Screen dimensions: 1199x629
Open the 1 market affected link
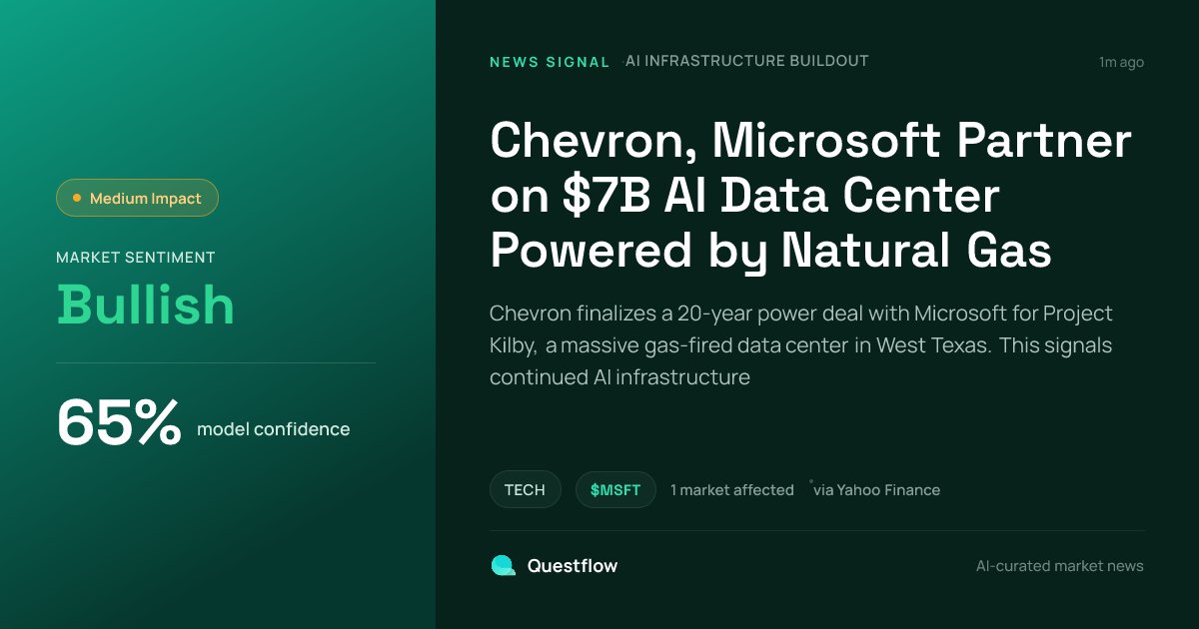click(732, 490)
